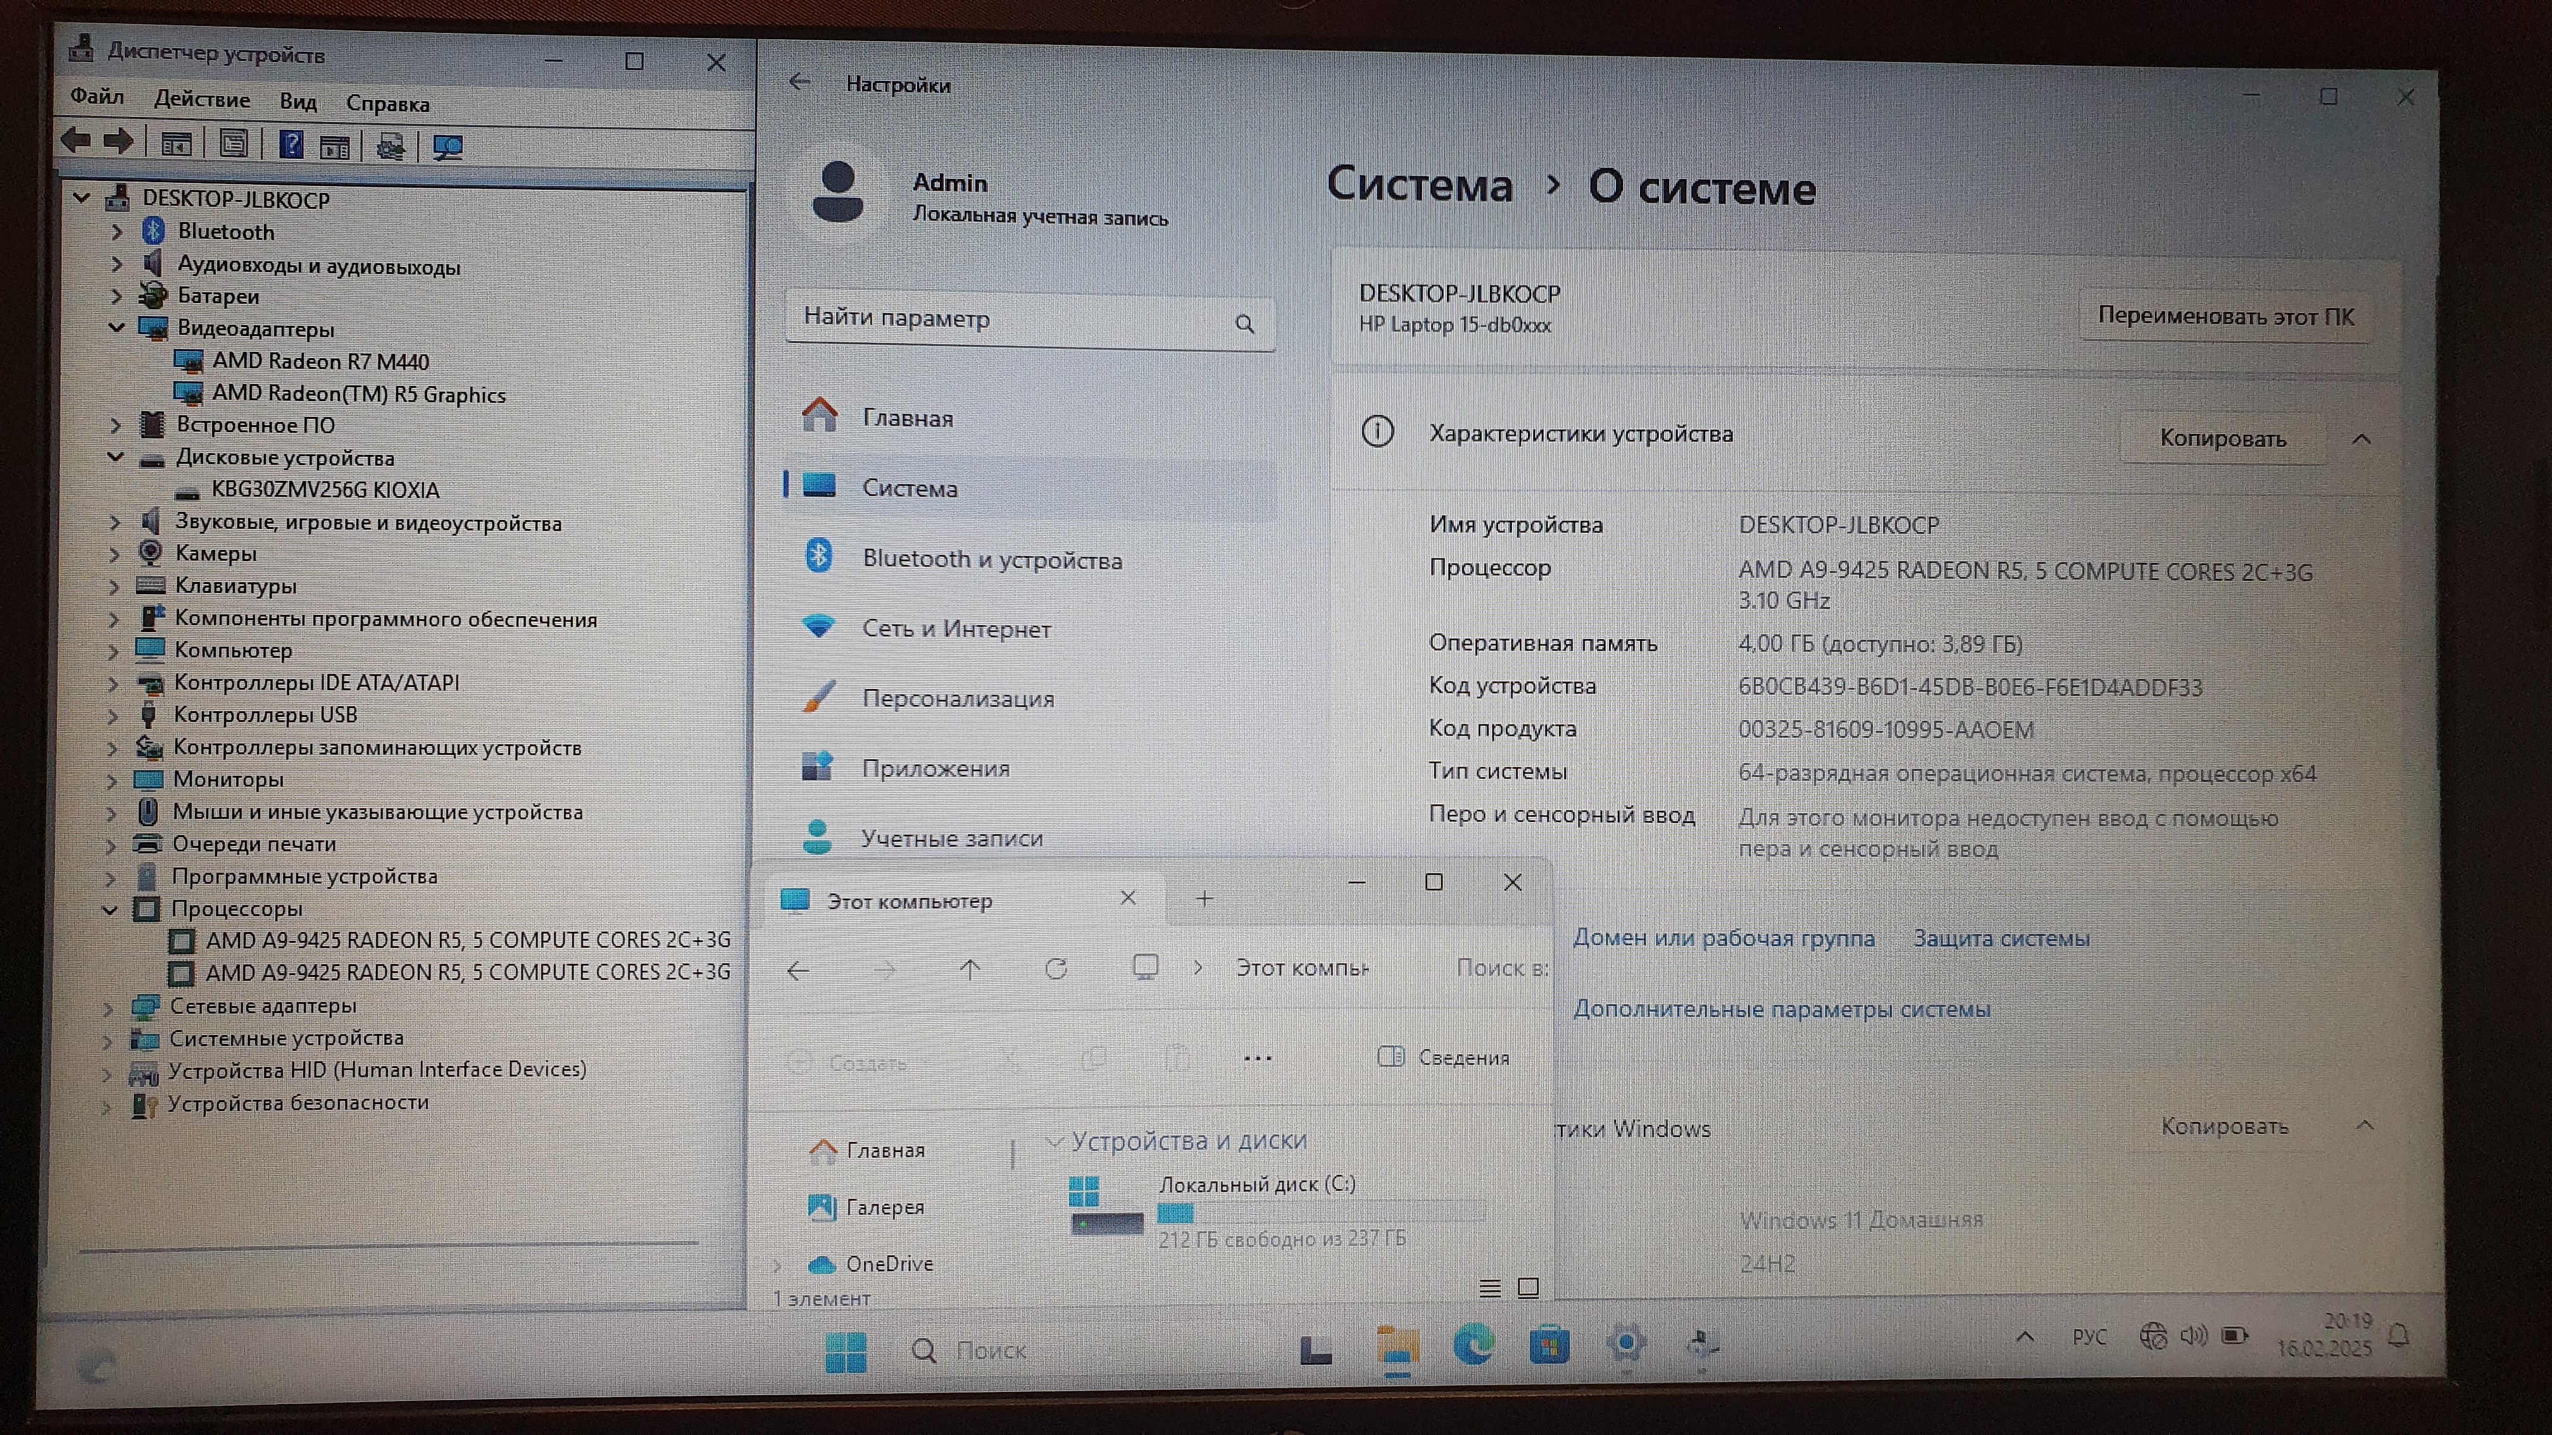Image resolution: width=2552 pixels, height=1435 pixels.
Task: Open Дополнительные параметры системы link
Action: [1781, 1009]
